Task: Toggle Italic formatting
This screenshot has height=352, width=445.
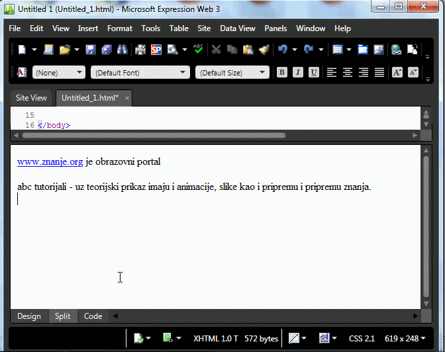Action: coord(298,72)
